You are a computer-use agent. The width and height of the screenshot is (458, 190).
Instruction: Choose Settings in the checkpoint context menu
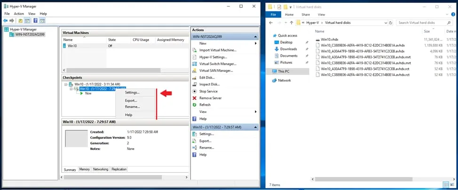point(132,93)
